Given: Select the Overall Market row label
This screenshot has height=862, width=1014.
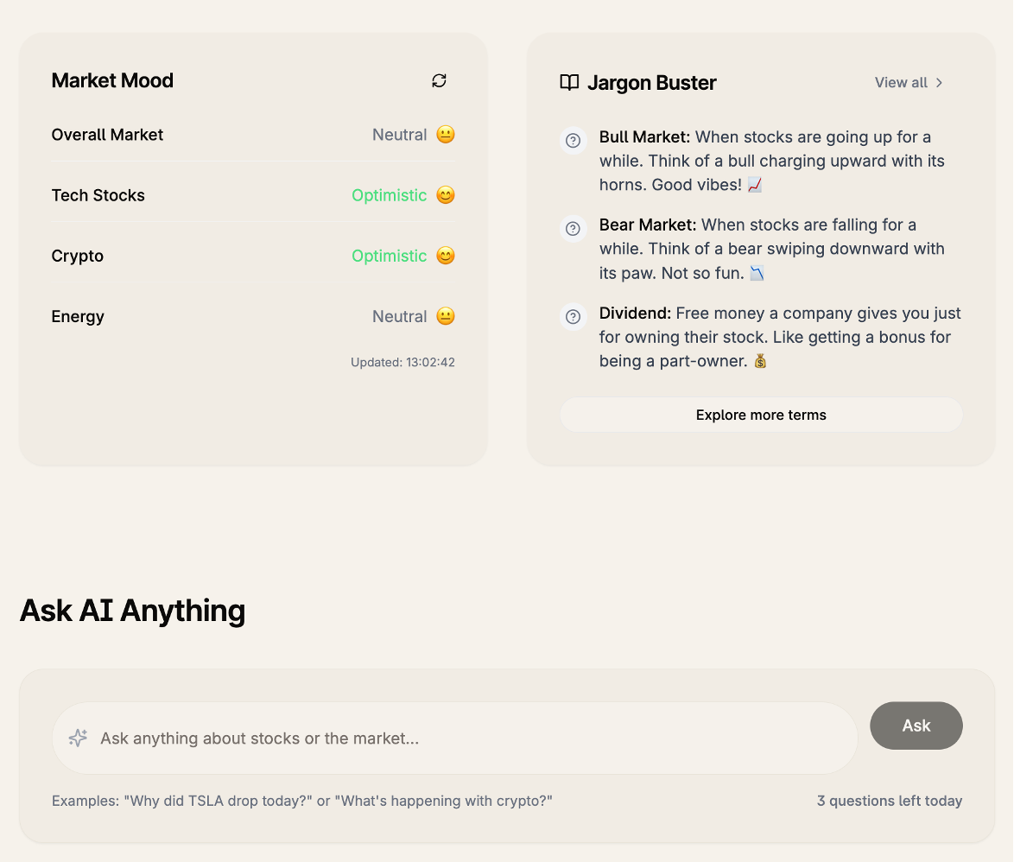Looking at the screenshot, I should [x=107, y=135].
